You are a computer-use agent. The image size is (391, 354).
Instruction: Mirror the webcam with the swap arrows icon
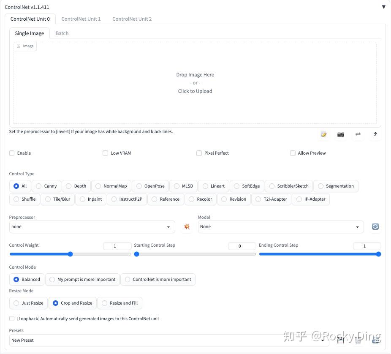(358, 134)
